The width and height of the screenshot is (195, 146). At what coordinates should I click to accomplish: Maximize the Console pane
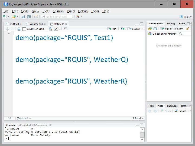[142, 125]
